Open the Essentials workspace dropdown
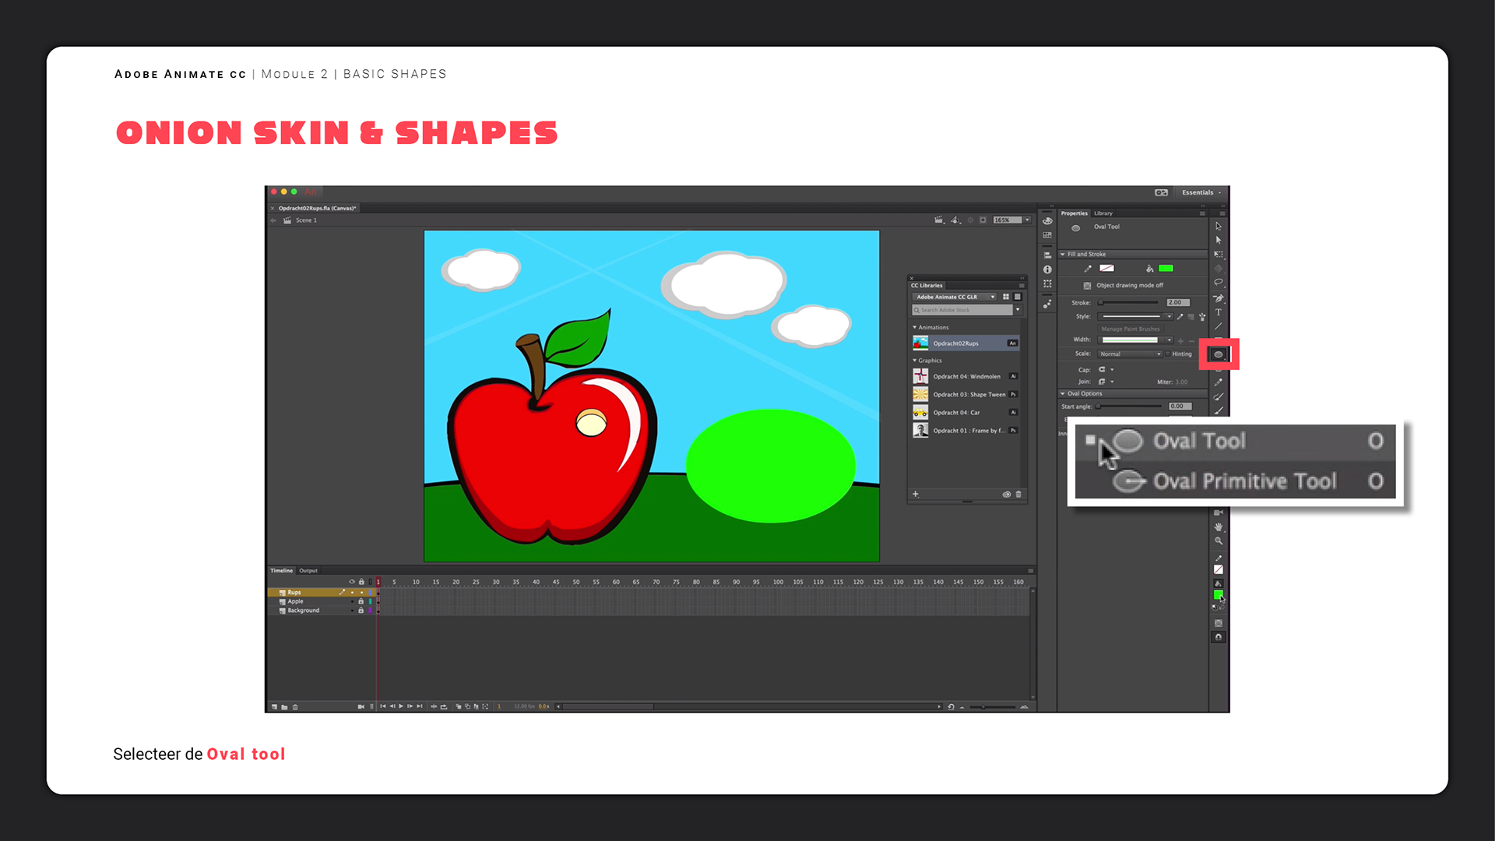This screenshot has width=1495, height=841. click(1201, 192)
